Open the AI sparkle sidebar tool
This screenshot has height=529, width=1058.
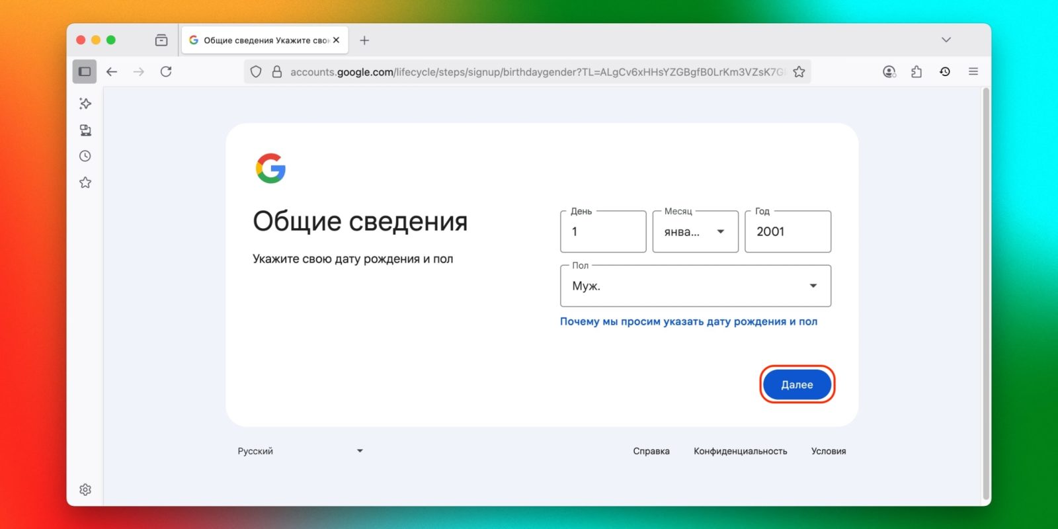(85, 103)
